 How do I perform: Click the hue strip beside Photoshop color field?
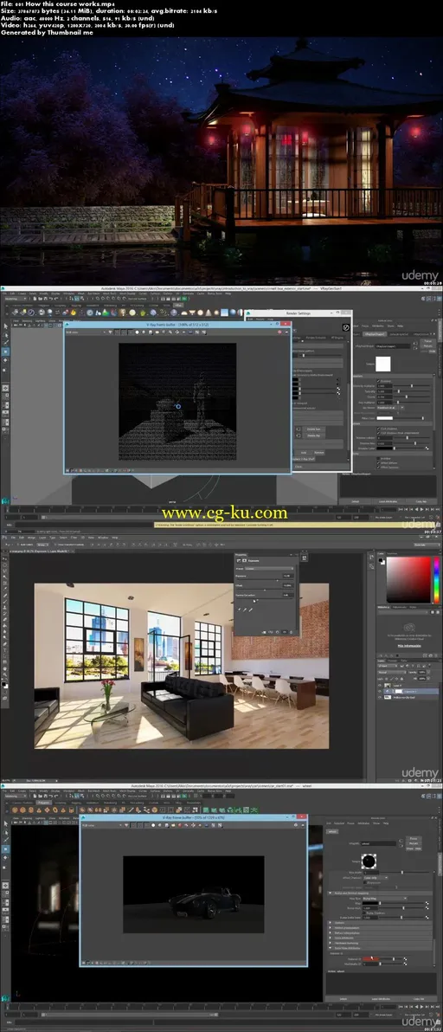[x=436, y=579]
